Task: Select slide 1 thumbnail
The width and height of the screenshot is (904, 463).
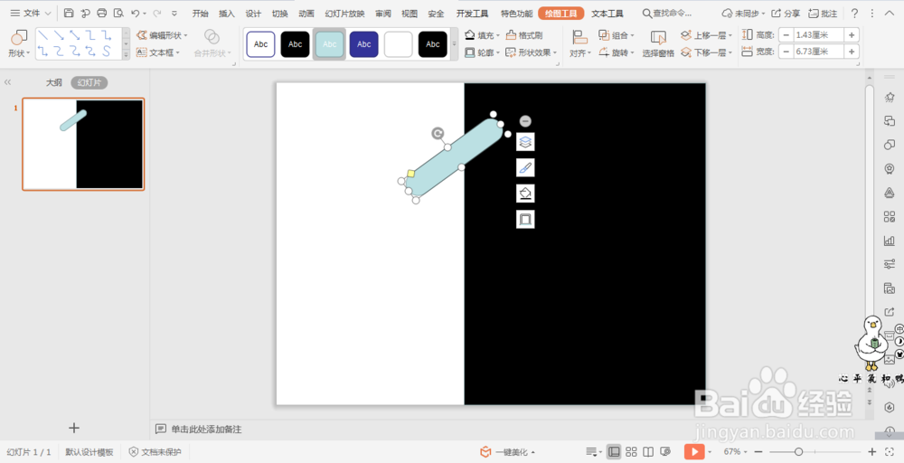Action: 83,144
